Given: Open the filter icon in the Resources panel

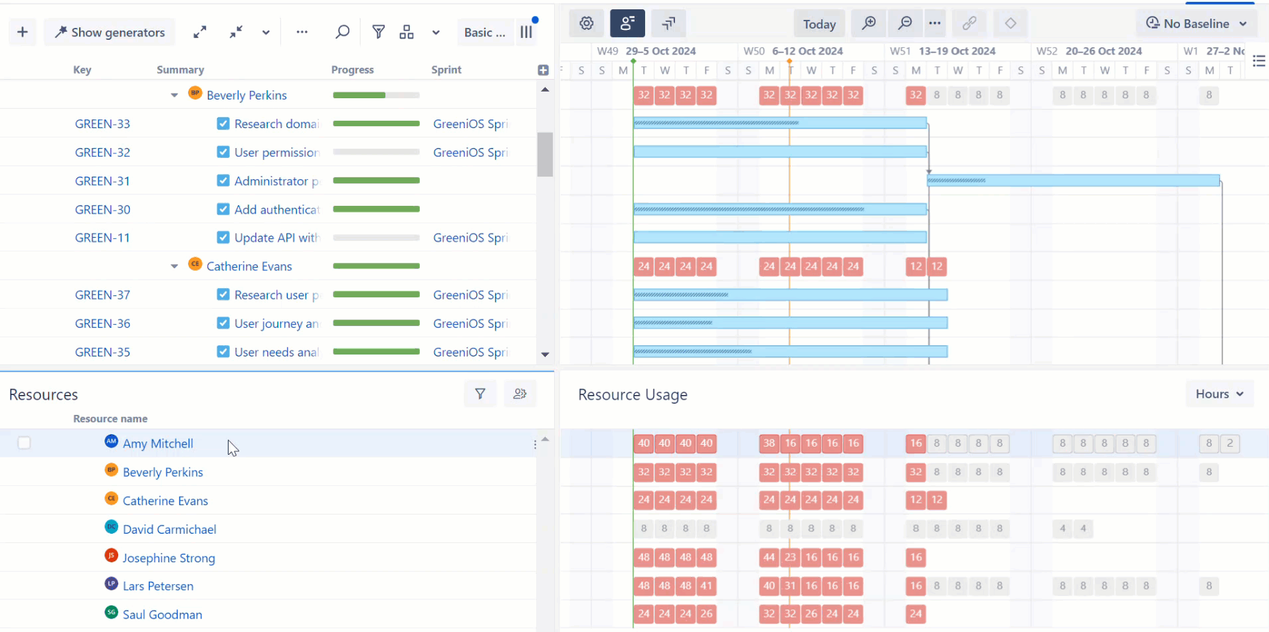Looking at the screenshot, I should tap(480, 393).
